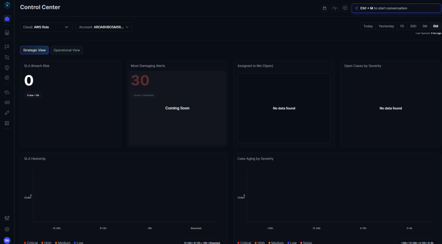
Task: Switch to the Operational View tab
Action: 66,50
